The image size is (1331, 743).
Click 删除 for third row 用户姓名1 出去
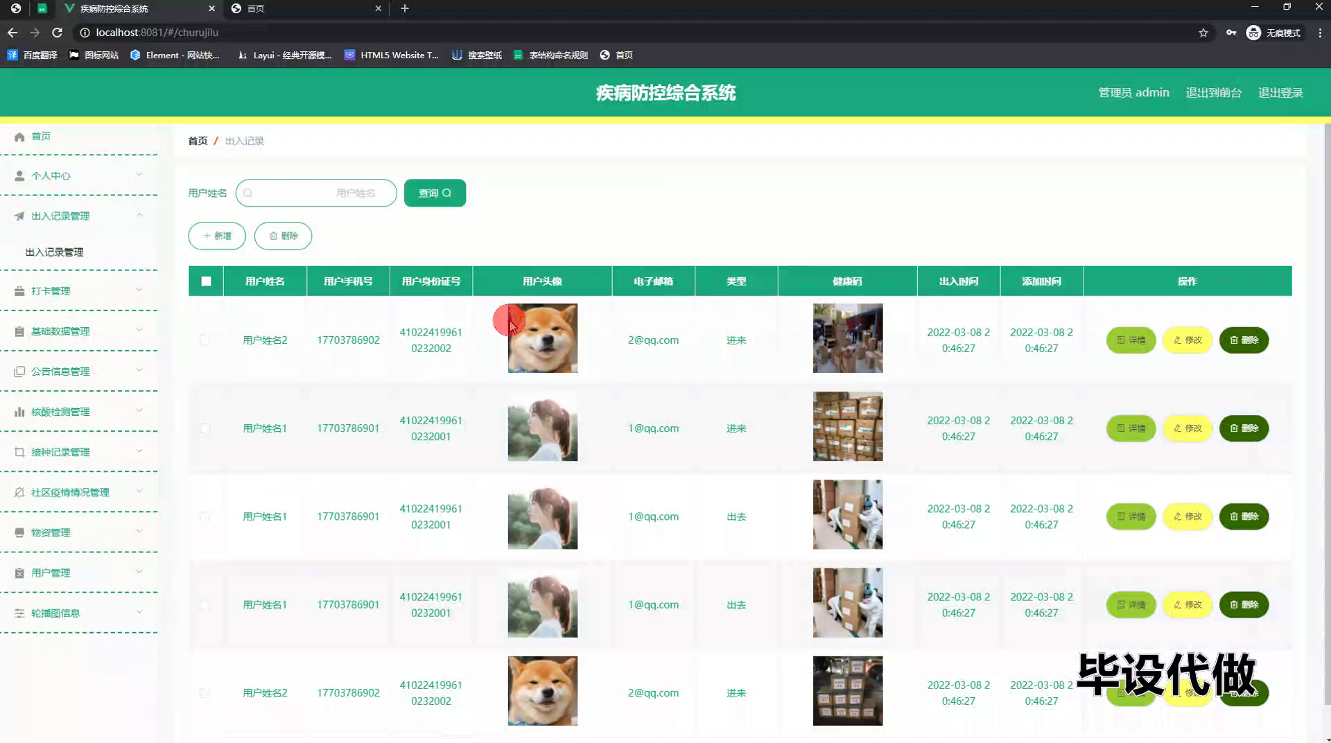1244,516
